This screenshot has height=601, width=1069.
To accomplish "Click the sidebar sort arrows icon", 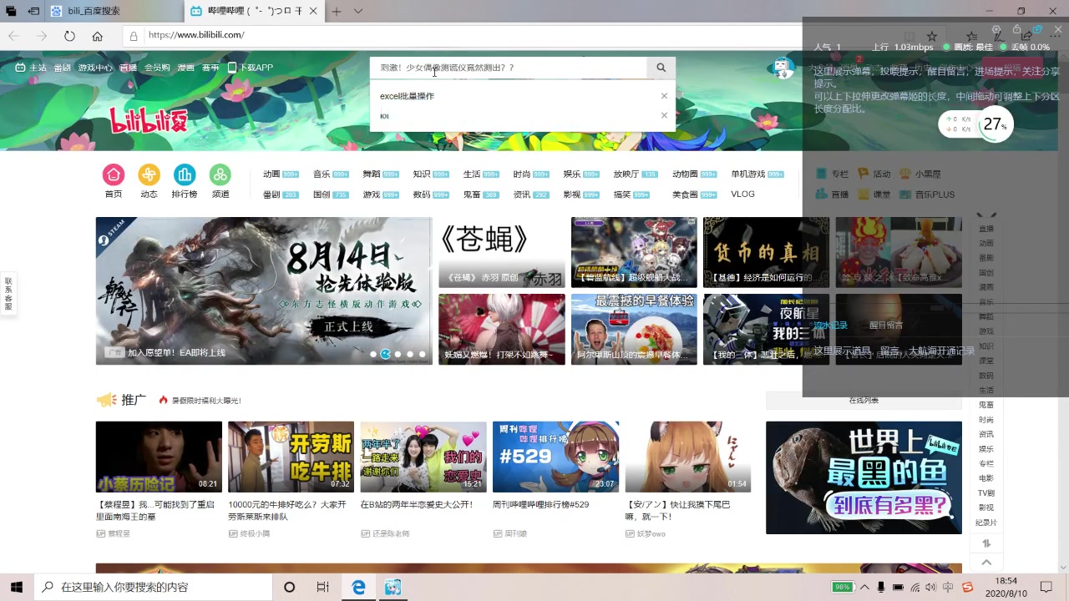I will coord(986,543).
